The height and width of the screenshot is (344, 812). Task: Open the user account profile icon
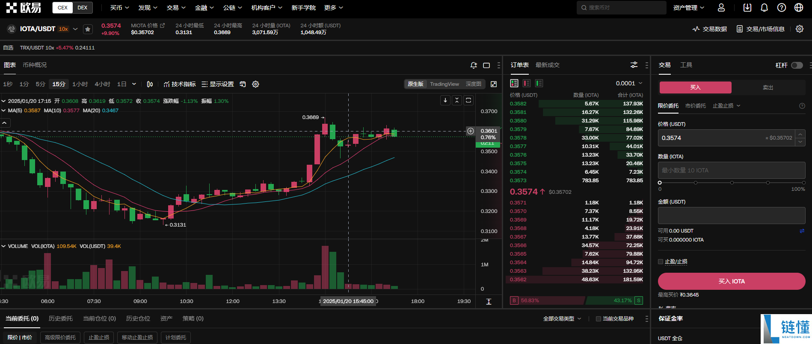coord(721,8)
